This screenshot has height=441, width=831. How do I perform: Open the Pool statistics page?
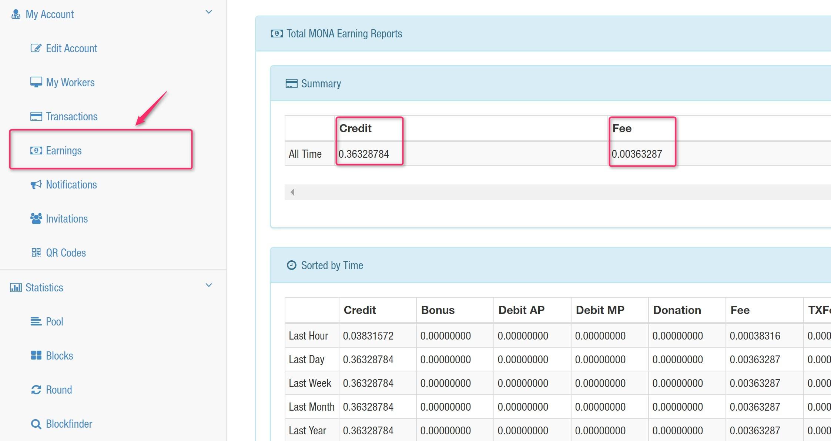click(54, 321)
